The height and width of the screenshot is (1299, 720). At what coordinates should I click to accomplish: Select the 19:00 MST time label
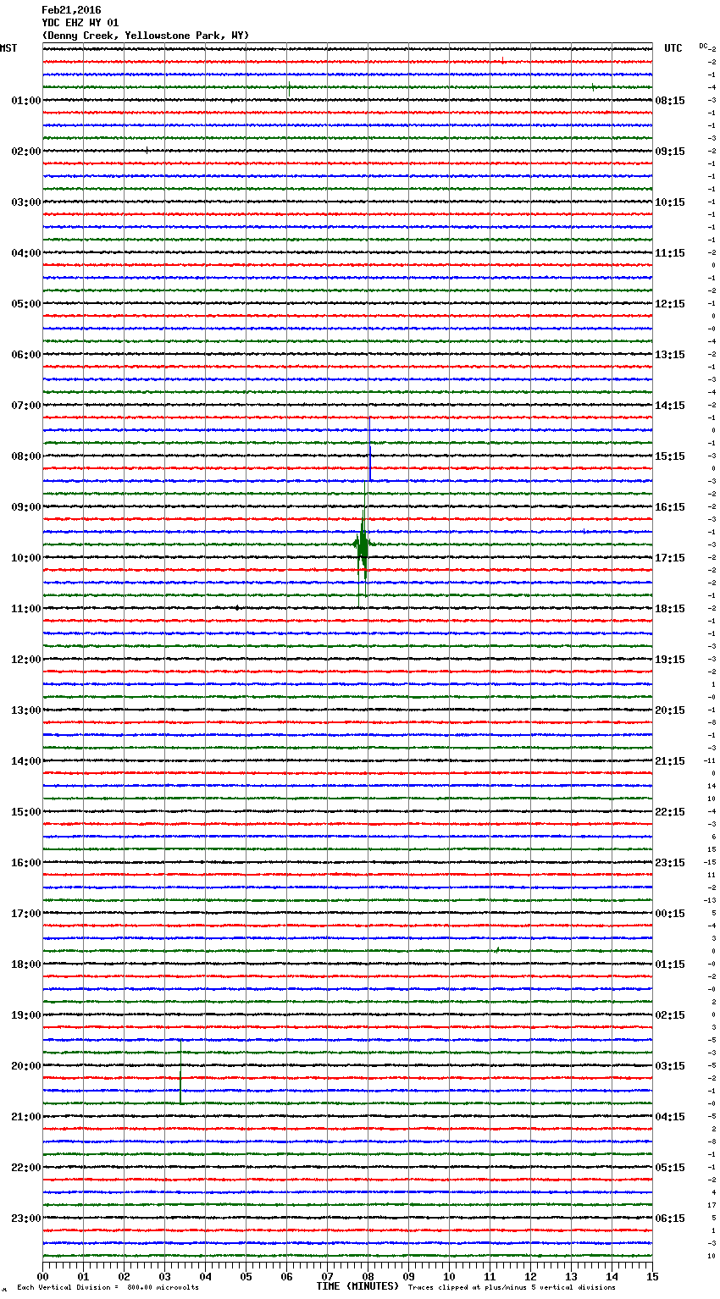pos(26,1015)
